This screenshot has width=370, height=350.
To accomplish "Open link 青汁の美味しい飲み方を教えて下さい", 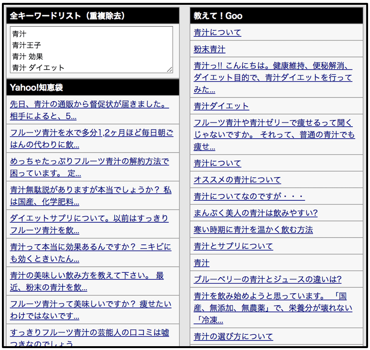I will click(87, 281).
